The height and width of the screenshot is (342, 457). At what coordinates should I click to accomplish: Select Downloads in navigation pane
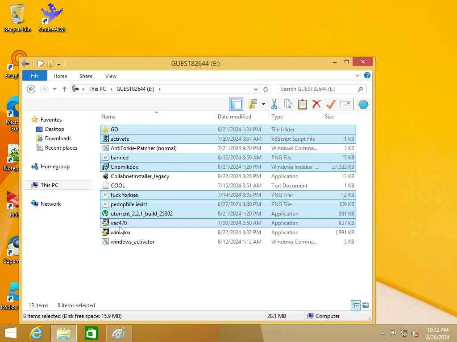(58, 138)
